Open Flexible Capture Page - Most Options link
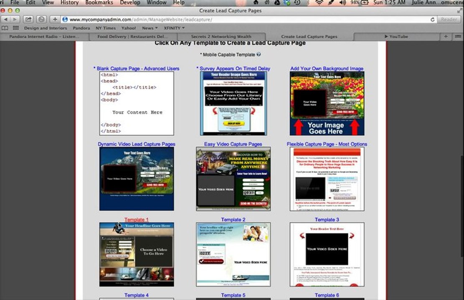Screen dimensions: 464x300 327,144
